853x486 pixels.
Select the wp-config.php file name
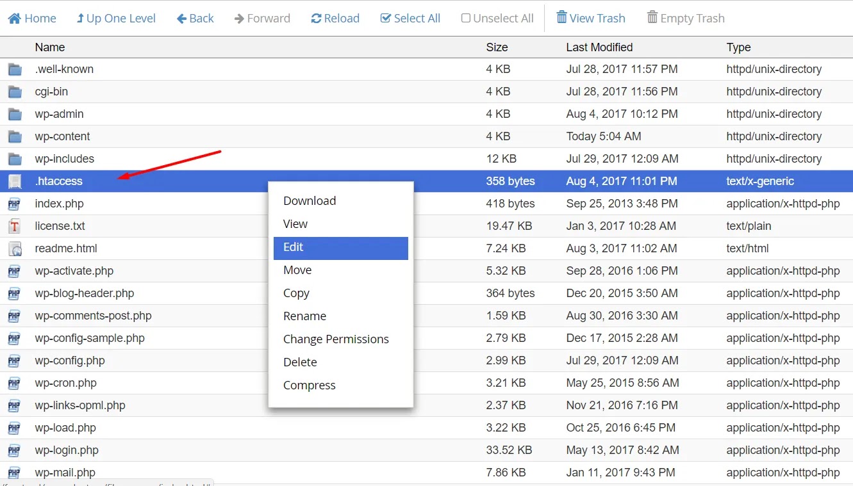70,360
